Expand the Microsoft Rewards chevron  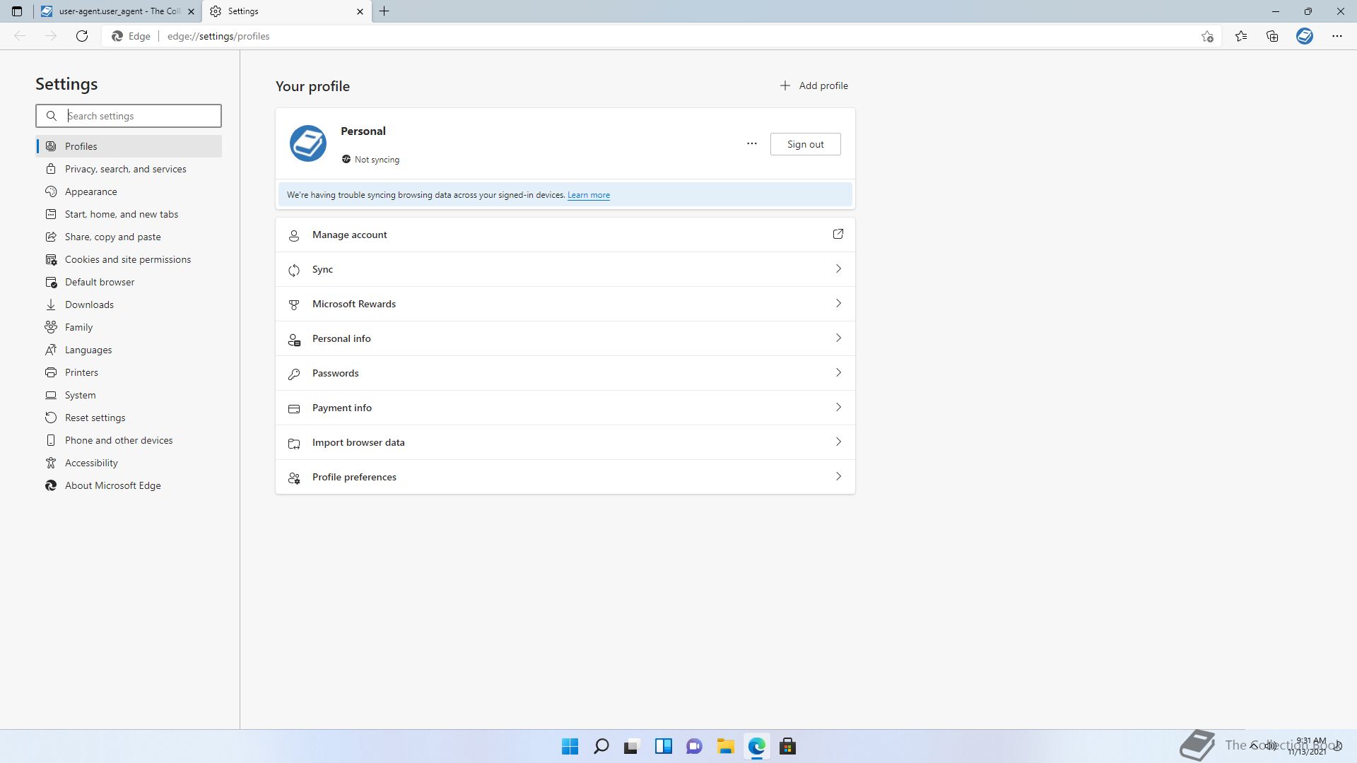coord(838,303)
